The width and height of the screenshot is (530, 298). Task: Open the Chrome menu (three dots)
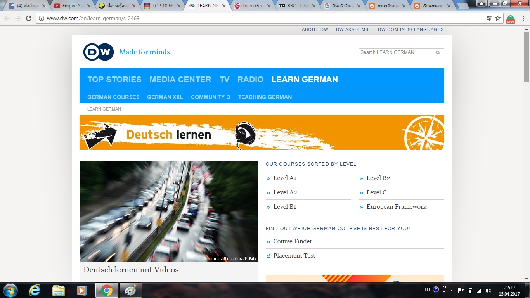[523, 18]
